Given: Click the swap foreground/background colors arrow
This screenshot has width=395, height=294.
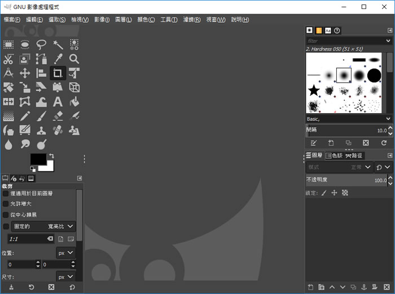Looking at the screenshot, I should pos(51,155).
